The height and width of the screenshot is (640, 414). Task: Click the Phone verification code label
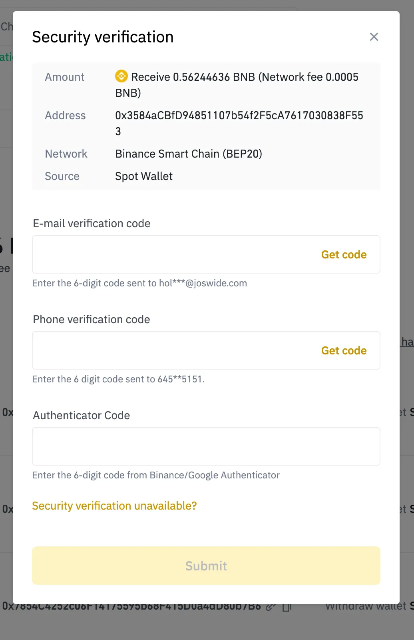92,319
